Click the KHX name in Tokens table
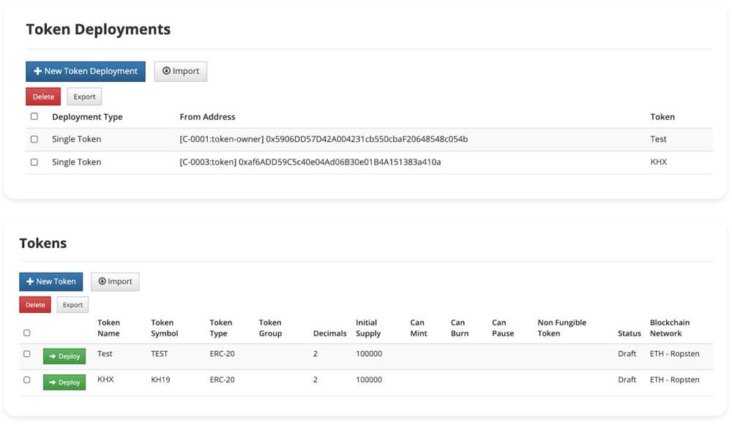Viewport: 732px width, 424px height. (x=105, y=379)
